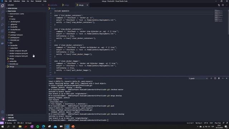Image resolution: width=229 pixels, height=129 pixels.
Task: Create a new terminal with plus icon
Action: [211, 78]
